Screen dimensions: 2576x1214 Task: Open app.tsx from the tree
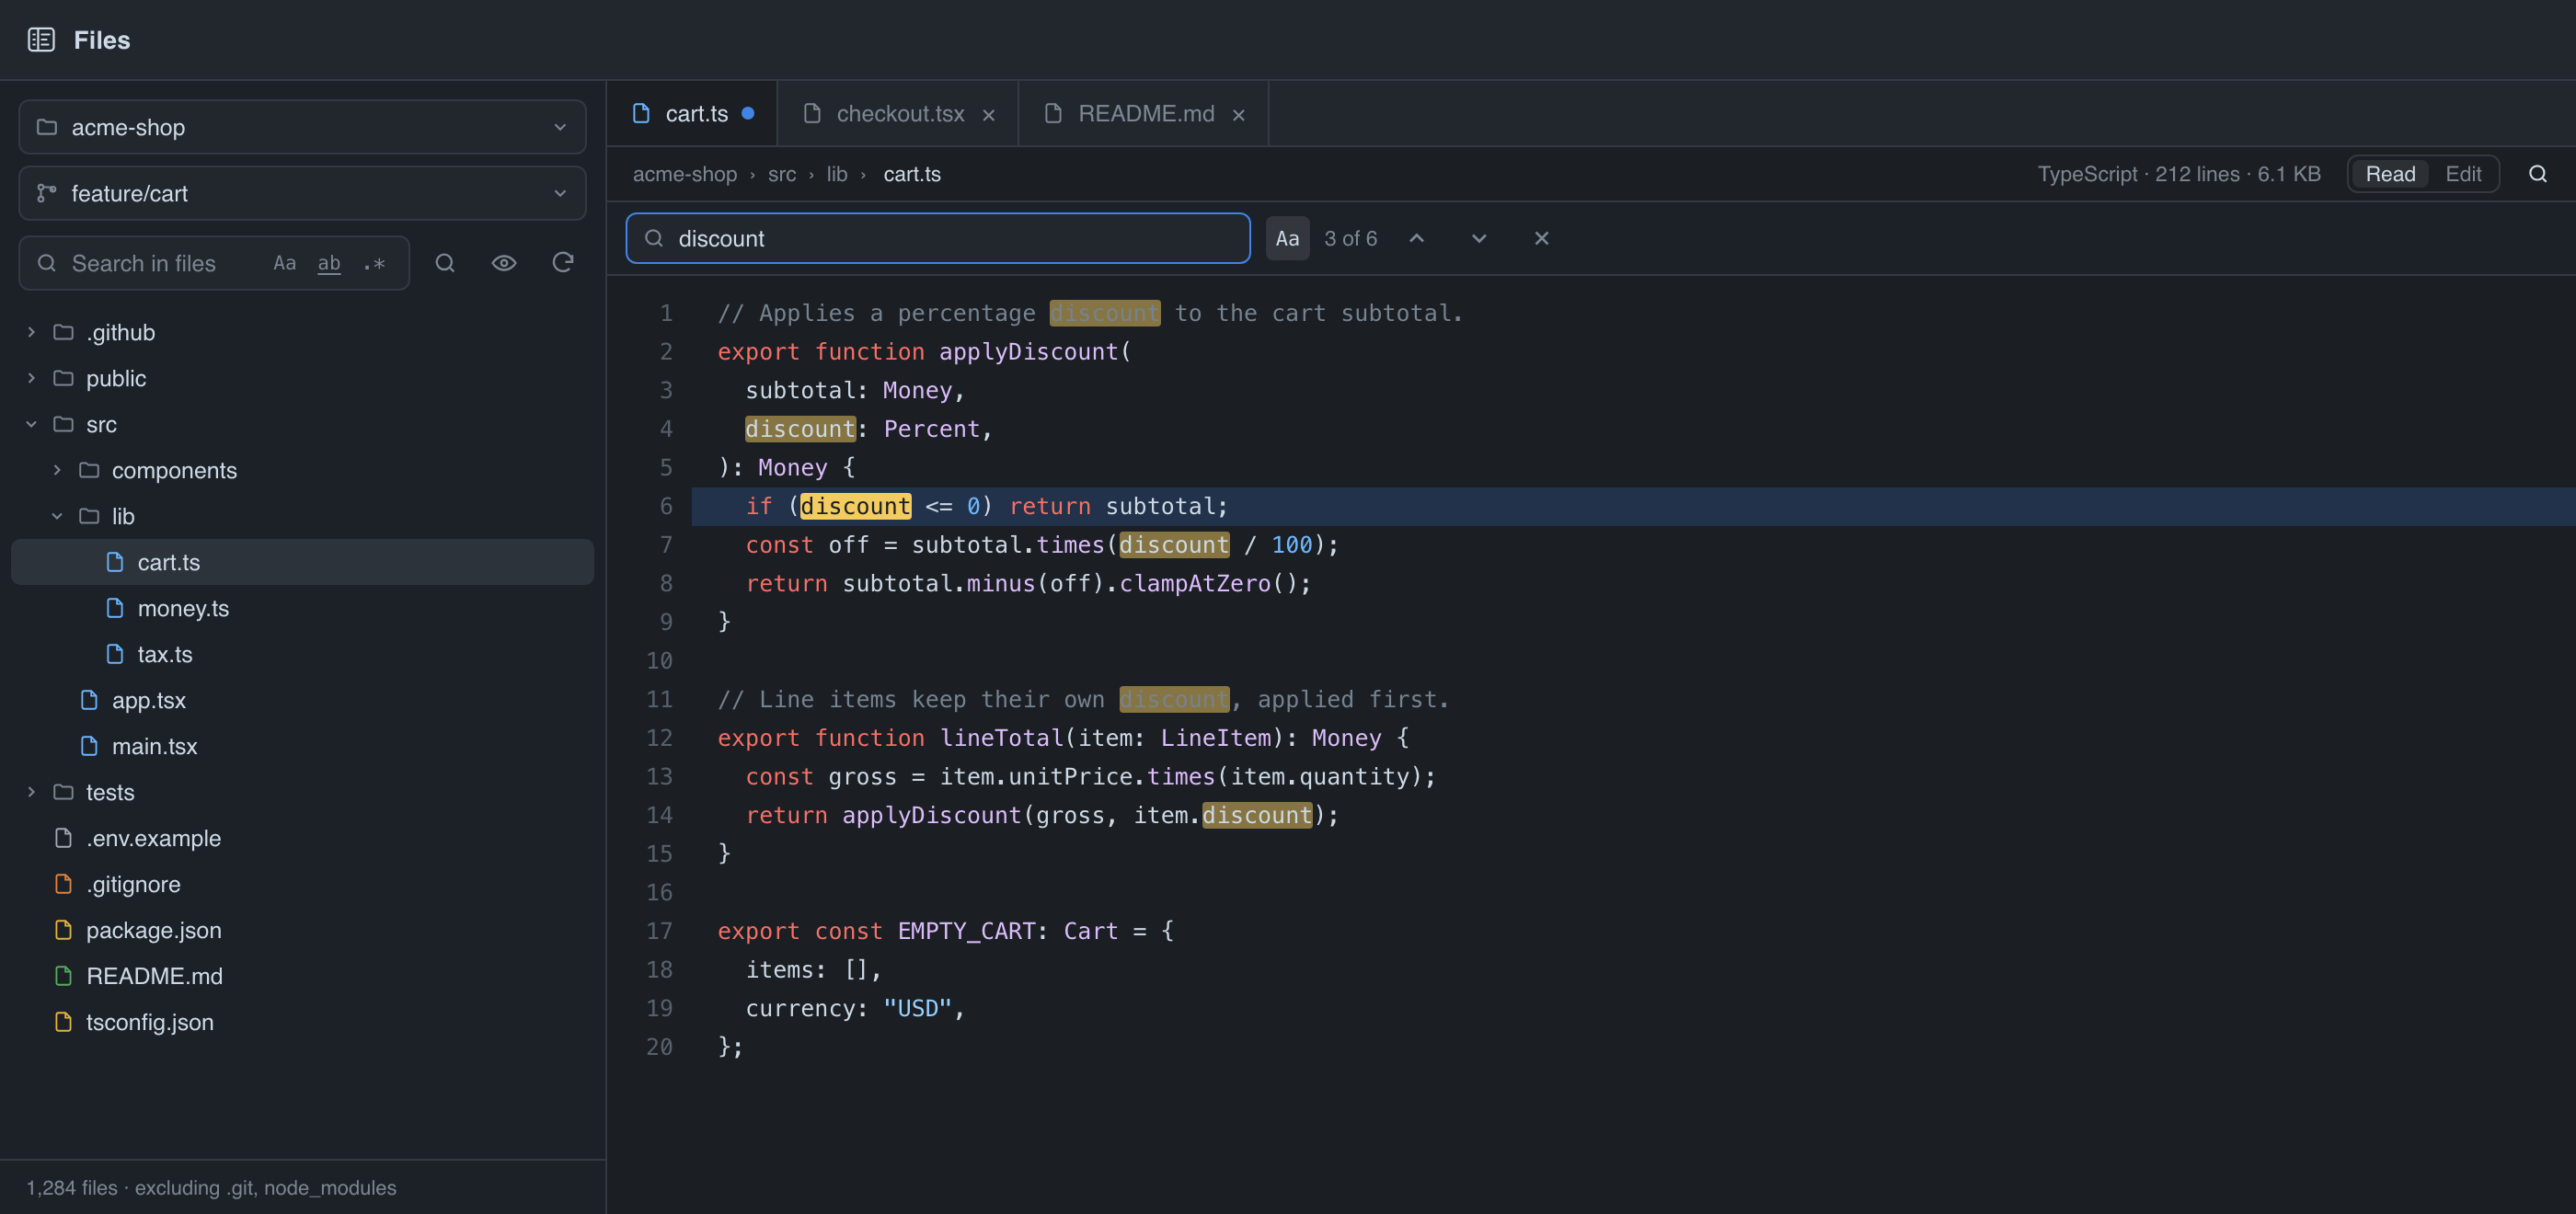[302, 700]
